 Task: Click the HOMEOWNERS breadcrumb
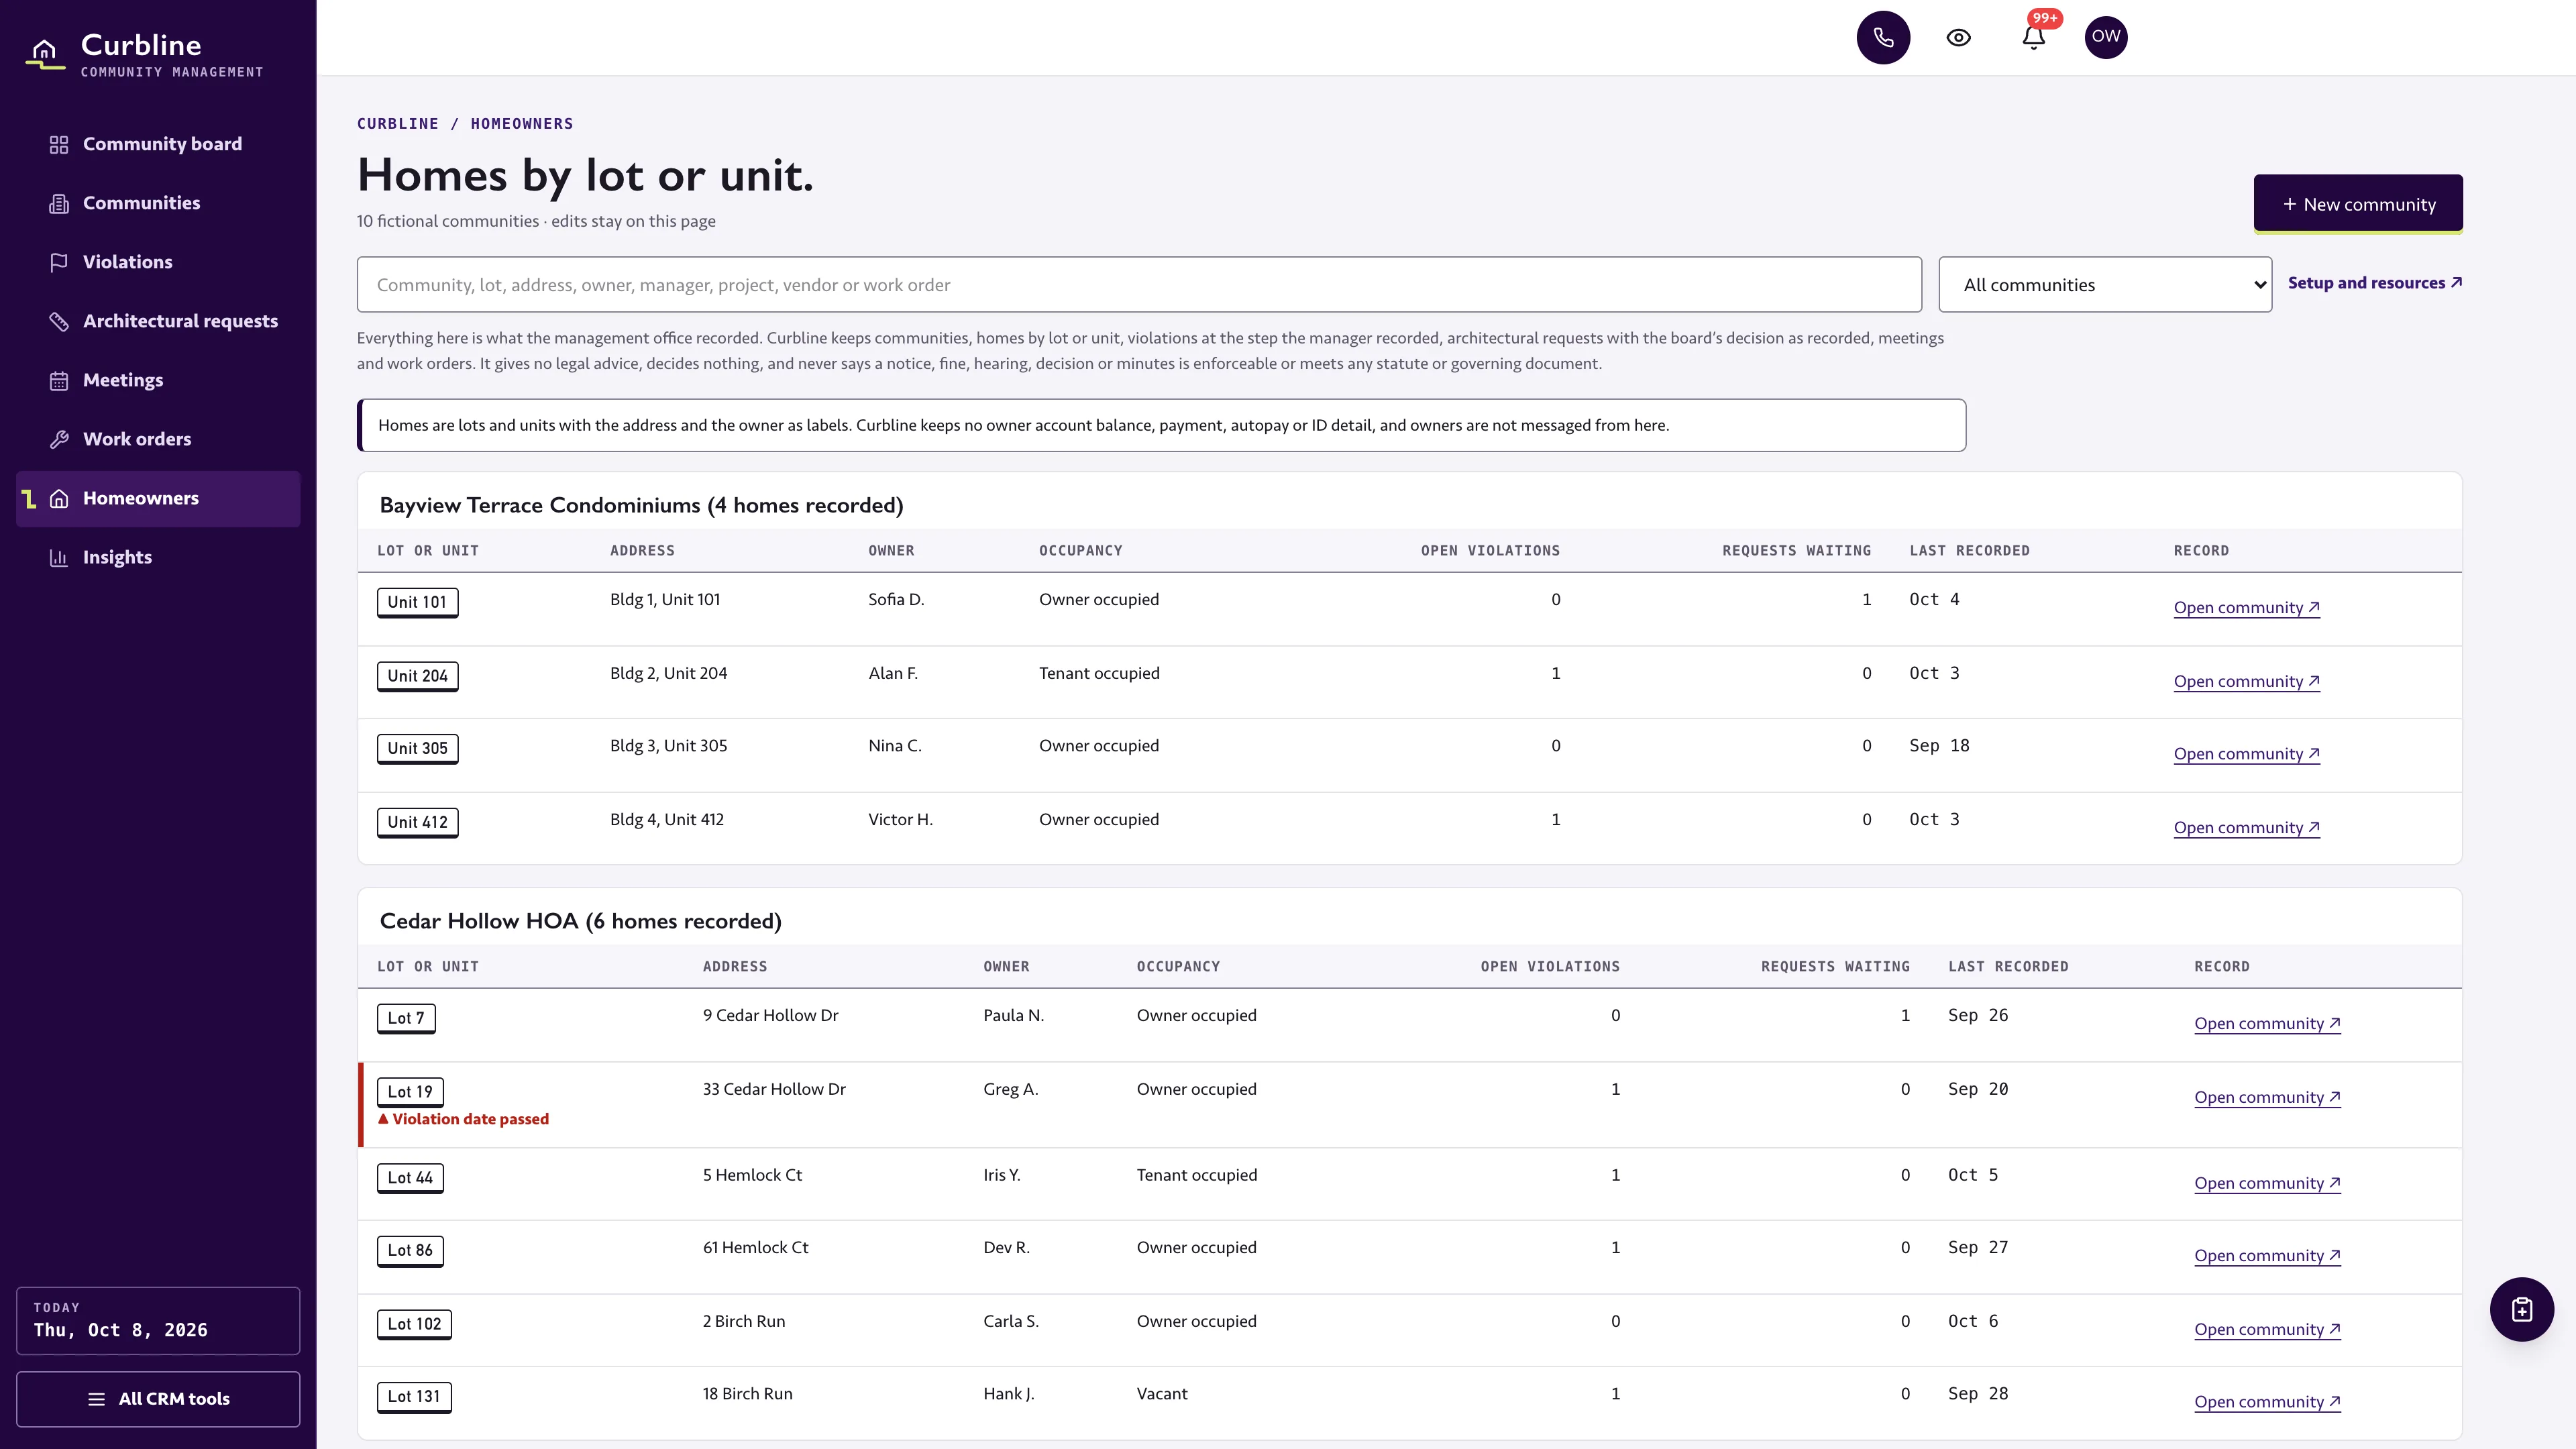coord(522,124)
